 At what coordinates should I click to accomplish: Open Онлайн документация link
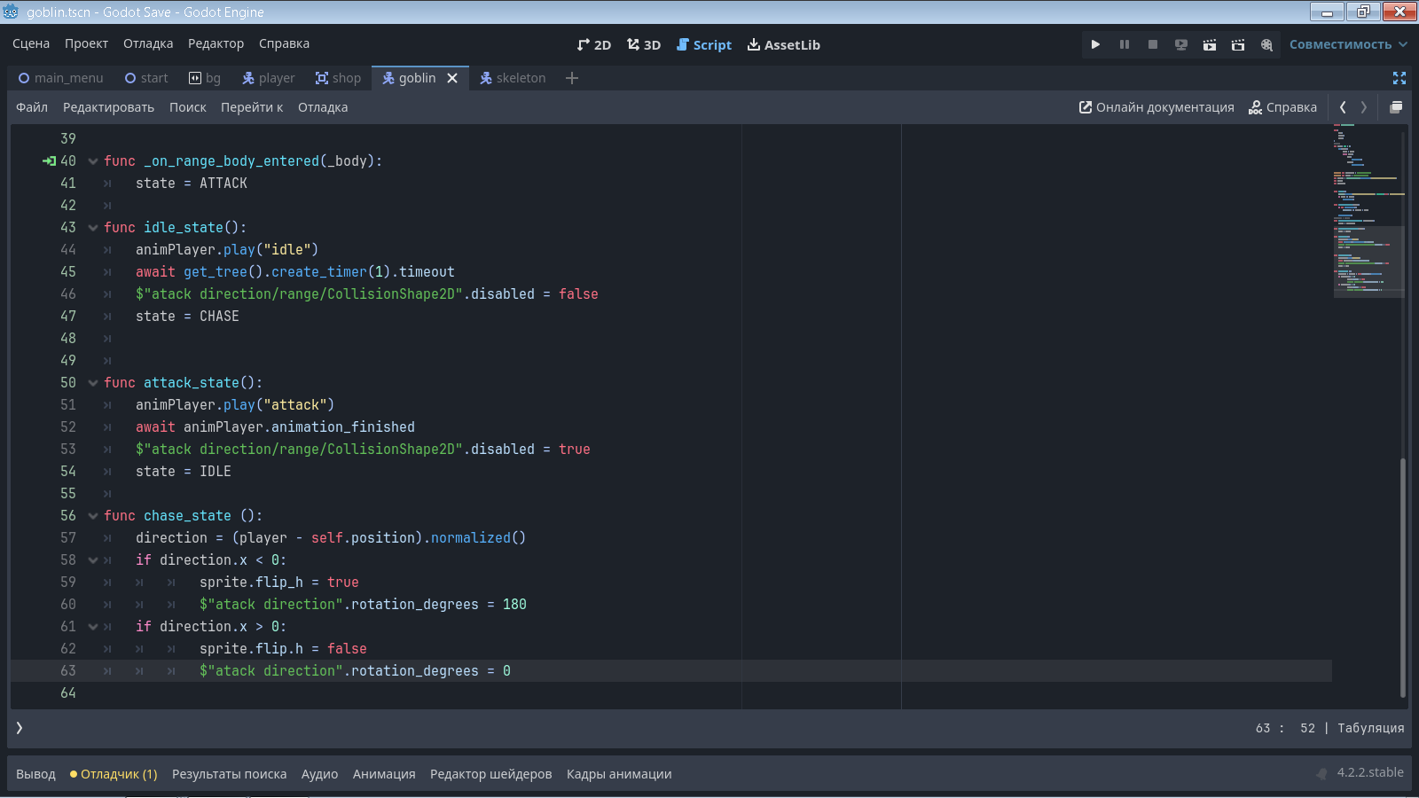coord(1156,107)
